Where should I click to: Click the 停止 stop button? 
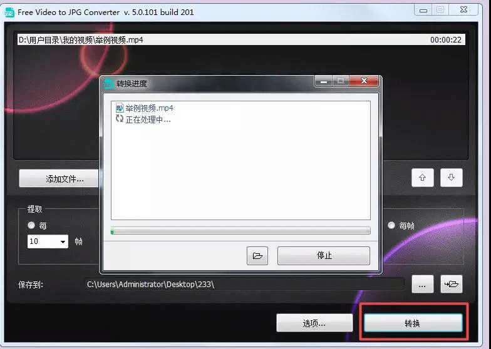point(324,256)
